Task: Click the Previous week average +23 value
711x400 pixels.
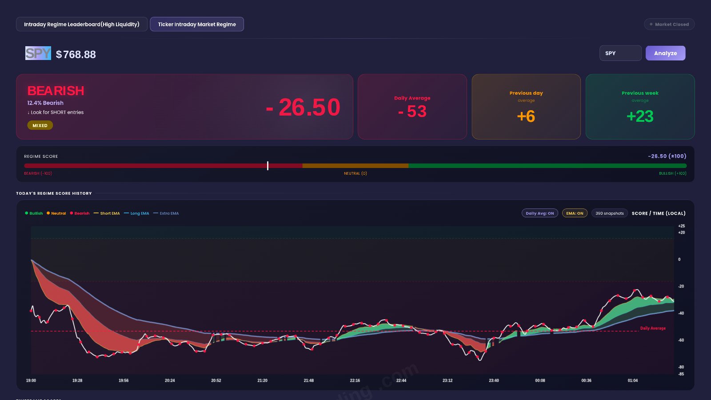Action: pos(640,116)
